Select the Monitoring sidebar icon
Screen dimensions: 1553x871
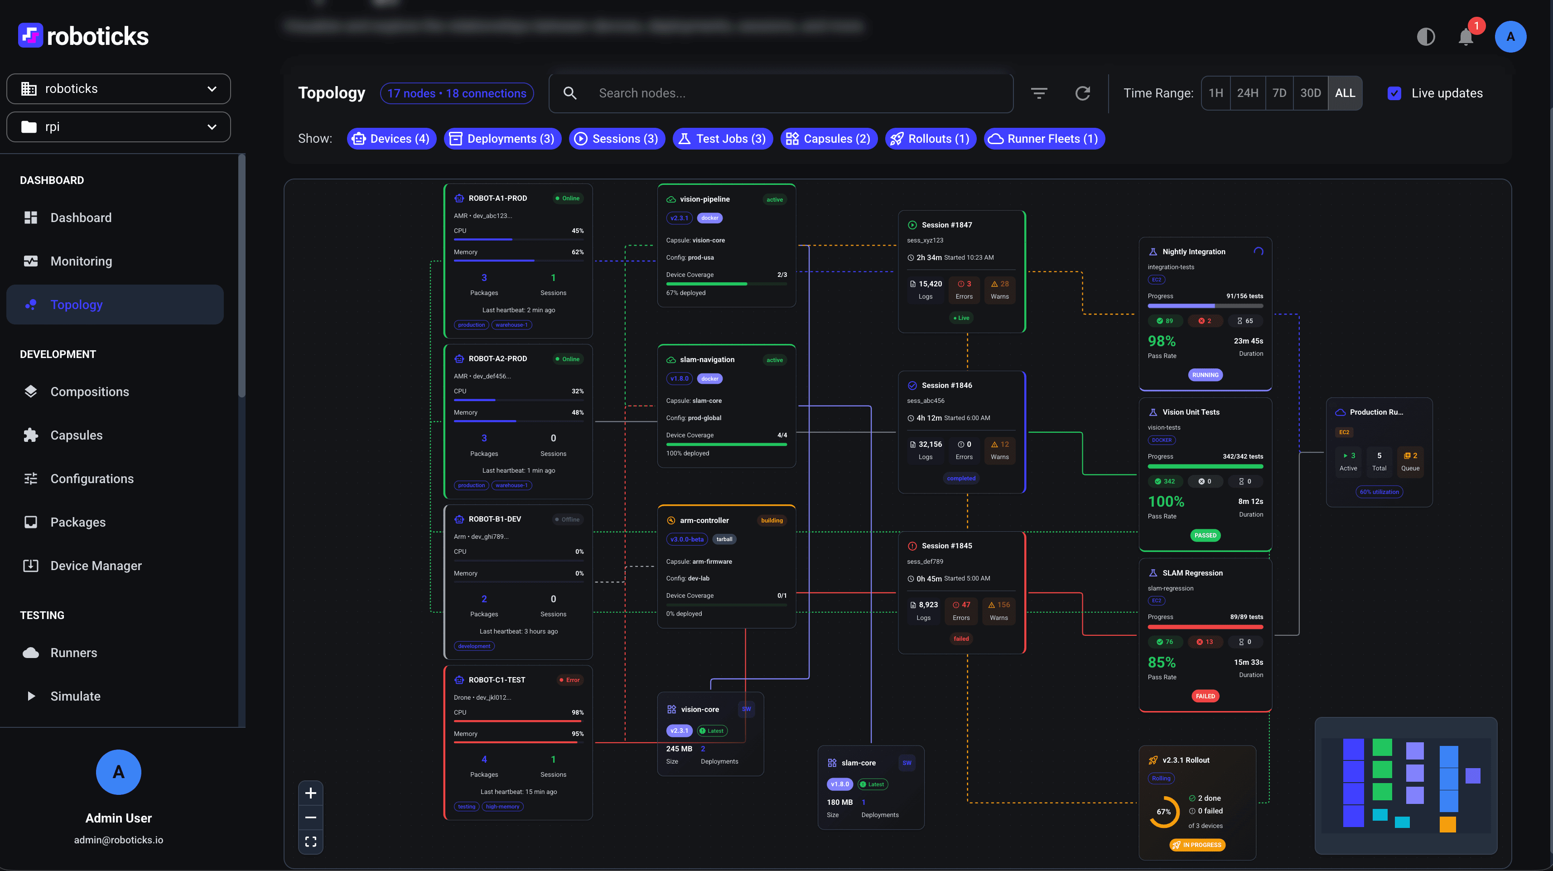tap(31, 261)
